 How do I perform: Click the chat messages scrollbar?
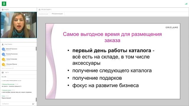[x=36, y=100]
